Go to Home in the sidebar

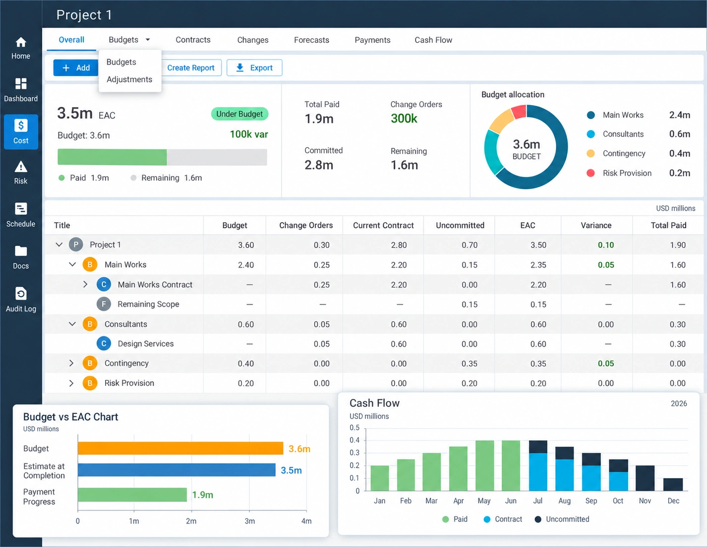pos(21,48)
